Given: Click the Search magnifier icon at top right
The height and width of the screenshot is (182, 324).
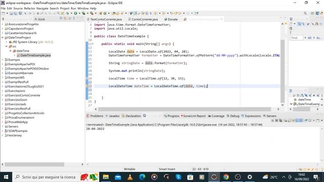Looking at the screenshot, I should click(305, 14).
